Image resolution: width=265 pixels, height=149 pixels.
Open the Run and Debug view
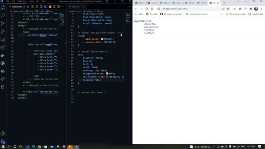(x=3, y=31)
